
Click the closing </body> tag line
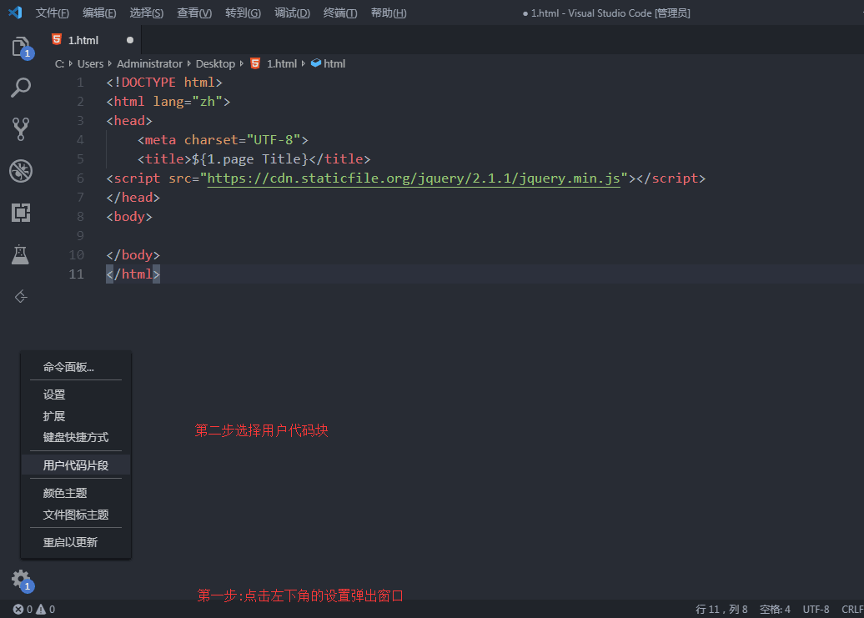133,255
